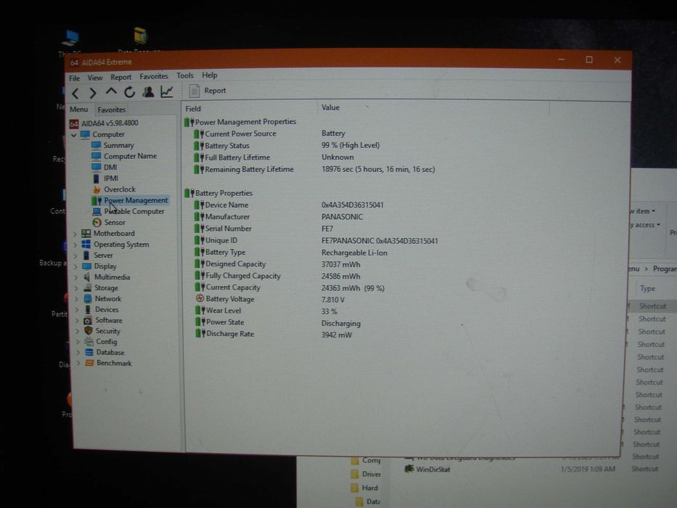Image resolution: width=677 pixels, height=508 pixels.
Task: Go back with the toolbar back arrow
Action: [76, 93]
